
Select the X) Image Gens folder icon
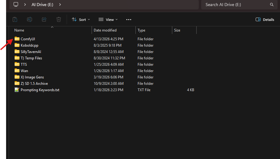[17, 77]
